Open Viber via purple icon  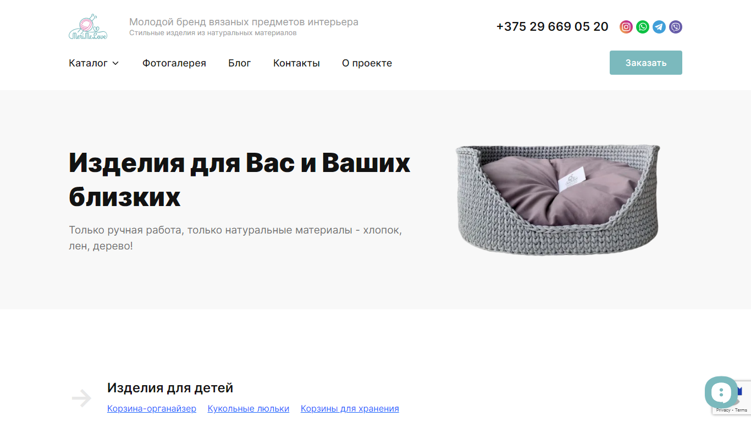676,27
